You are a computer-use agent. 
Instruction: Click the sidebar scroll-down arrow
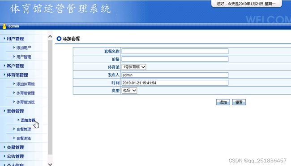tap(50, 164)
